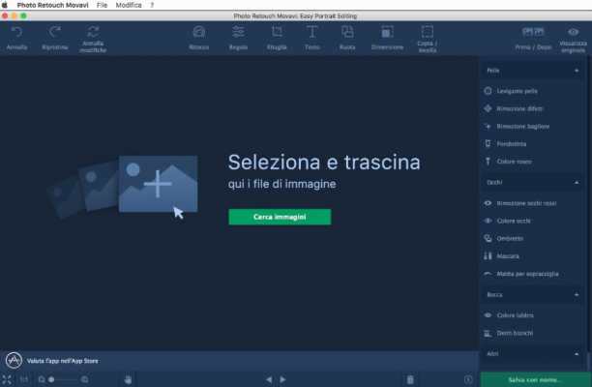Click the add-image drop zone thumbnail

point(158,184)
